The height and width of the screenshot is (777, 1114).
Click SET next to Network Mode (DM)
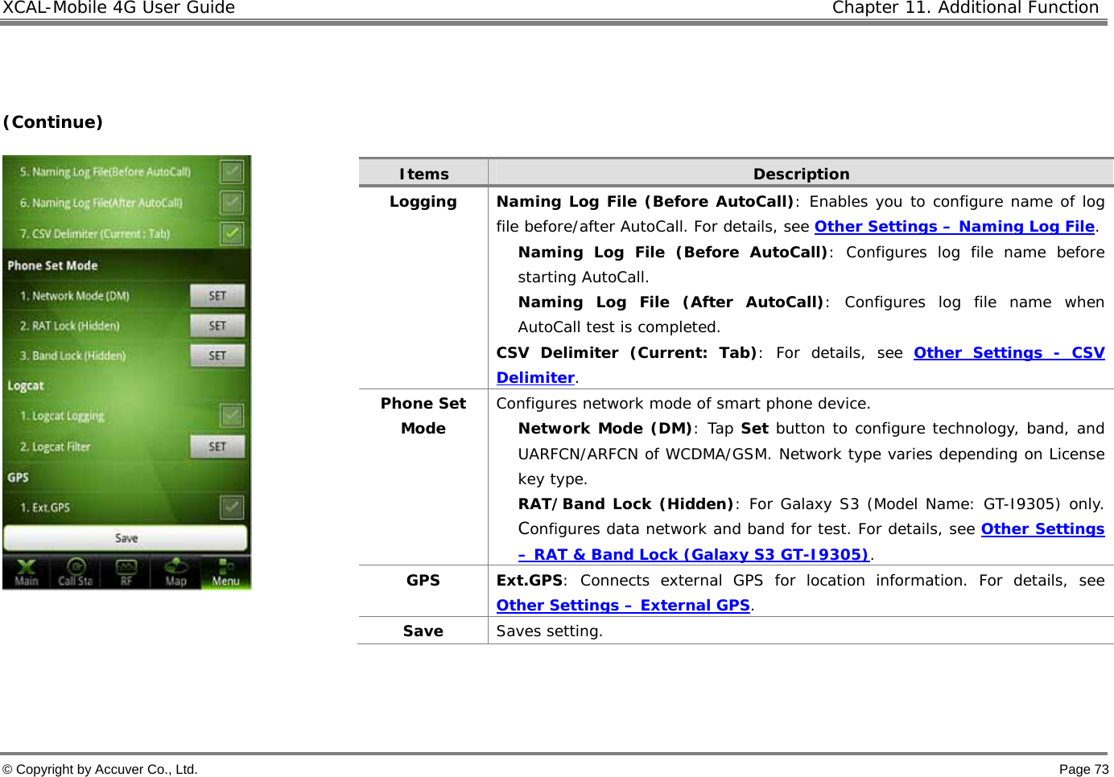click(x=217, y=295)
